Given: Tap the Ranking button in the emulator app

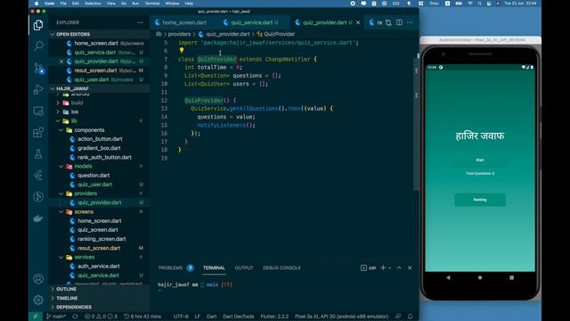Looking at the screenshot, I should [480, 200].
